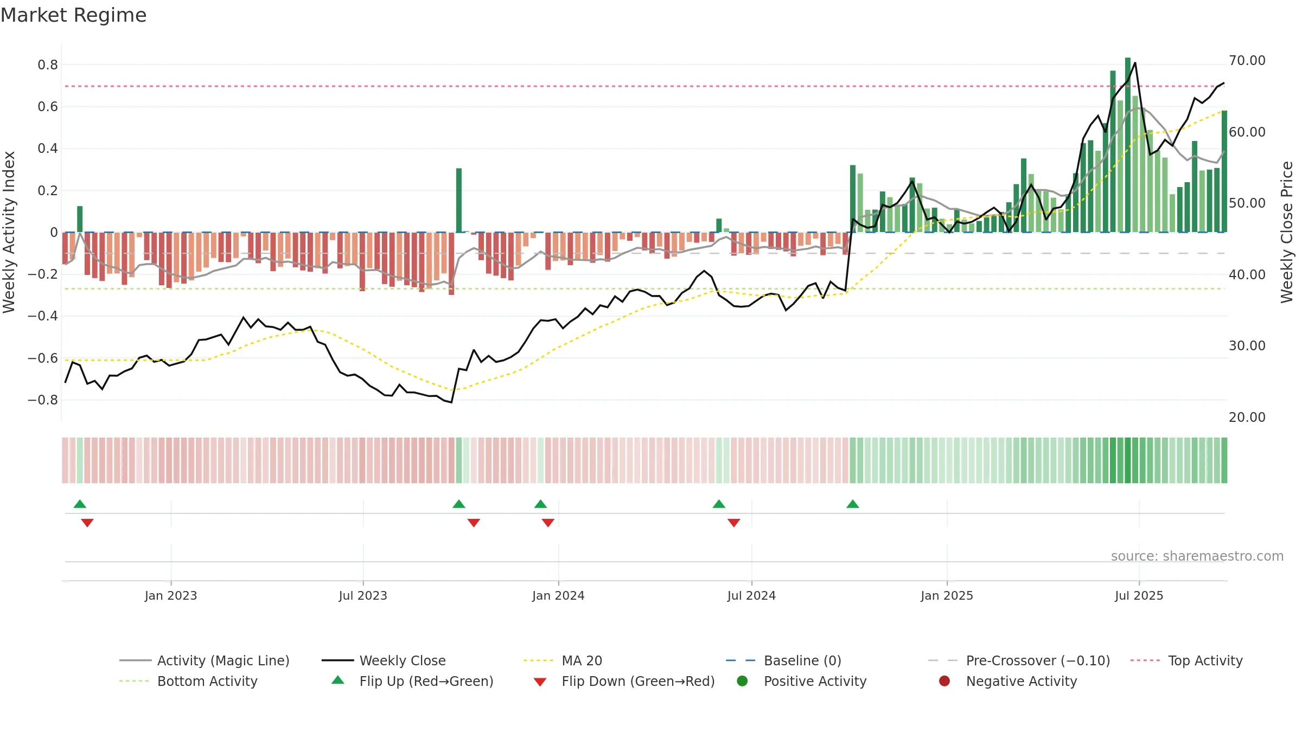Toggle MA 20 legend entry
The width and height of the screenshot is (1302, 732).
click(563, 660)
